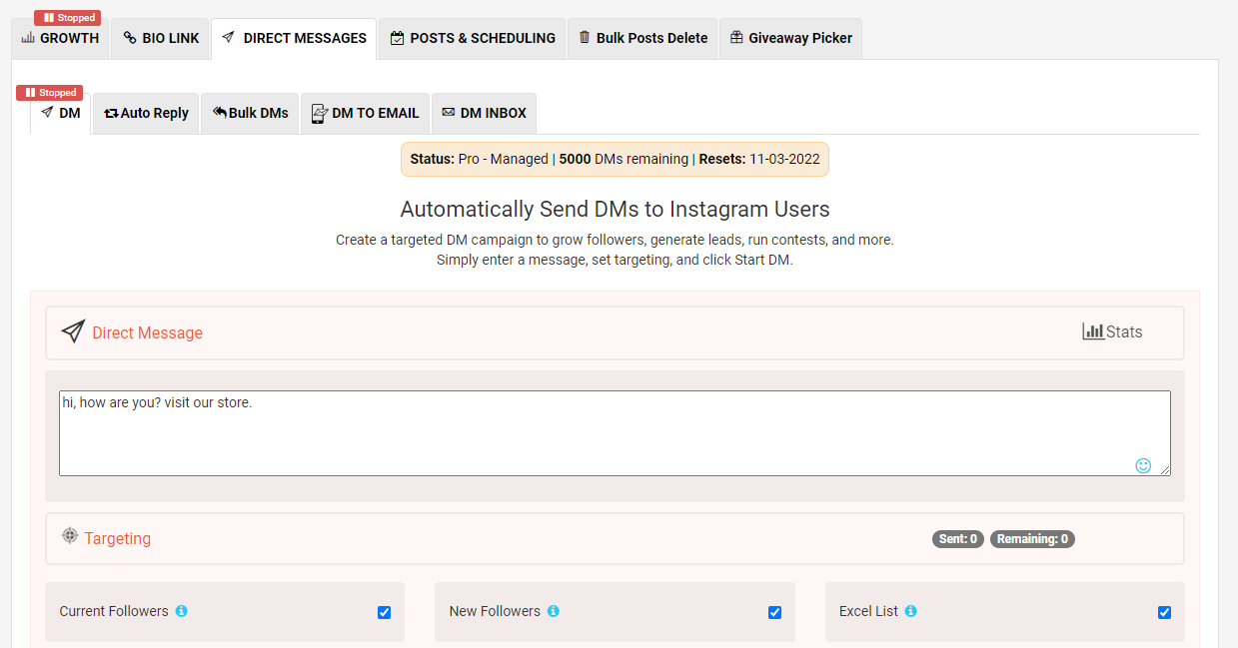This screenshot has width=1238, height=648.
Task: Toggle the Excel List checkbox
Action: (x=1164, y=612)
